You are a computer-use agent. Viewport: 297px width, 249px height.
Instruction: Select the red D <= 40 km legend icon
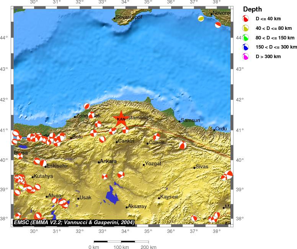pos(246,19)
